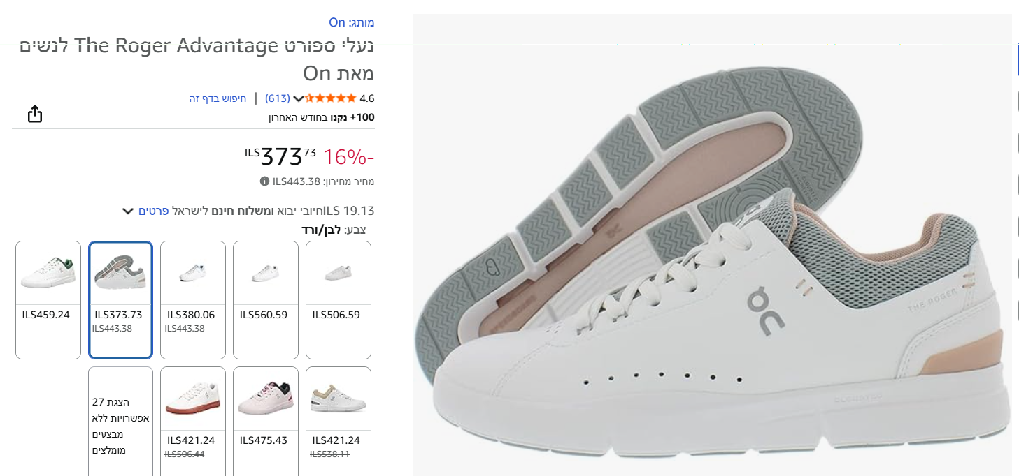Choose the ILS380.06 color option

coord(193,299)
